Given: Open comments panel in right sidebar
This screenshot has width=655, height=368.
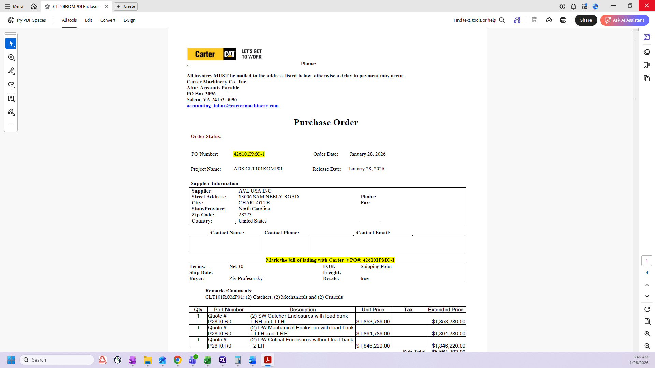Looking at the screenshot, I should point(647,52).
